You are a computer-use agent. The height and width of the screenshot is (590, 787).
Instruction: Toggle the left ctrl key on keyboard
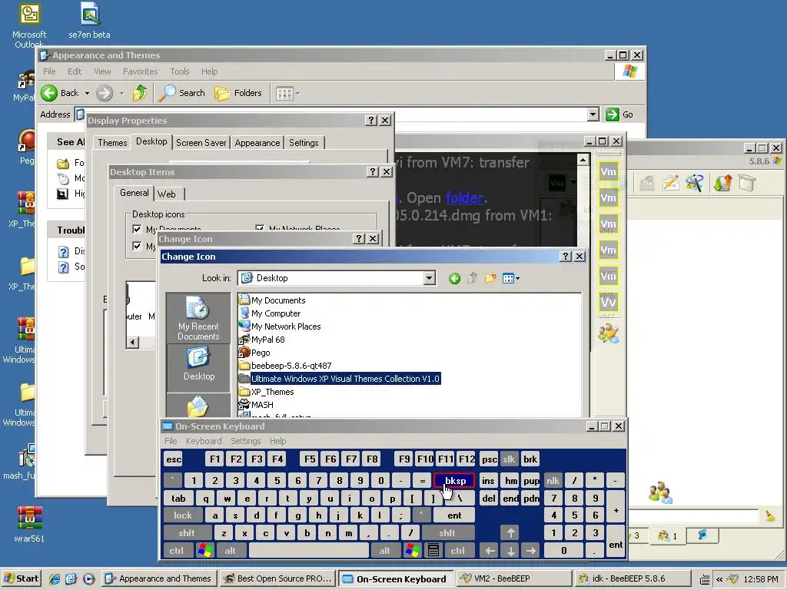pos(176,550)
